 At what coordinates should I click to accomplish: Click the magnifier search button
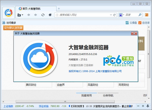coord(140,15)
